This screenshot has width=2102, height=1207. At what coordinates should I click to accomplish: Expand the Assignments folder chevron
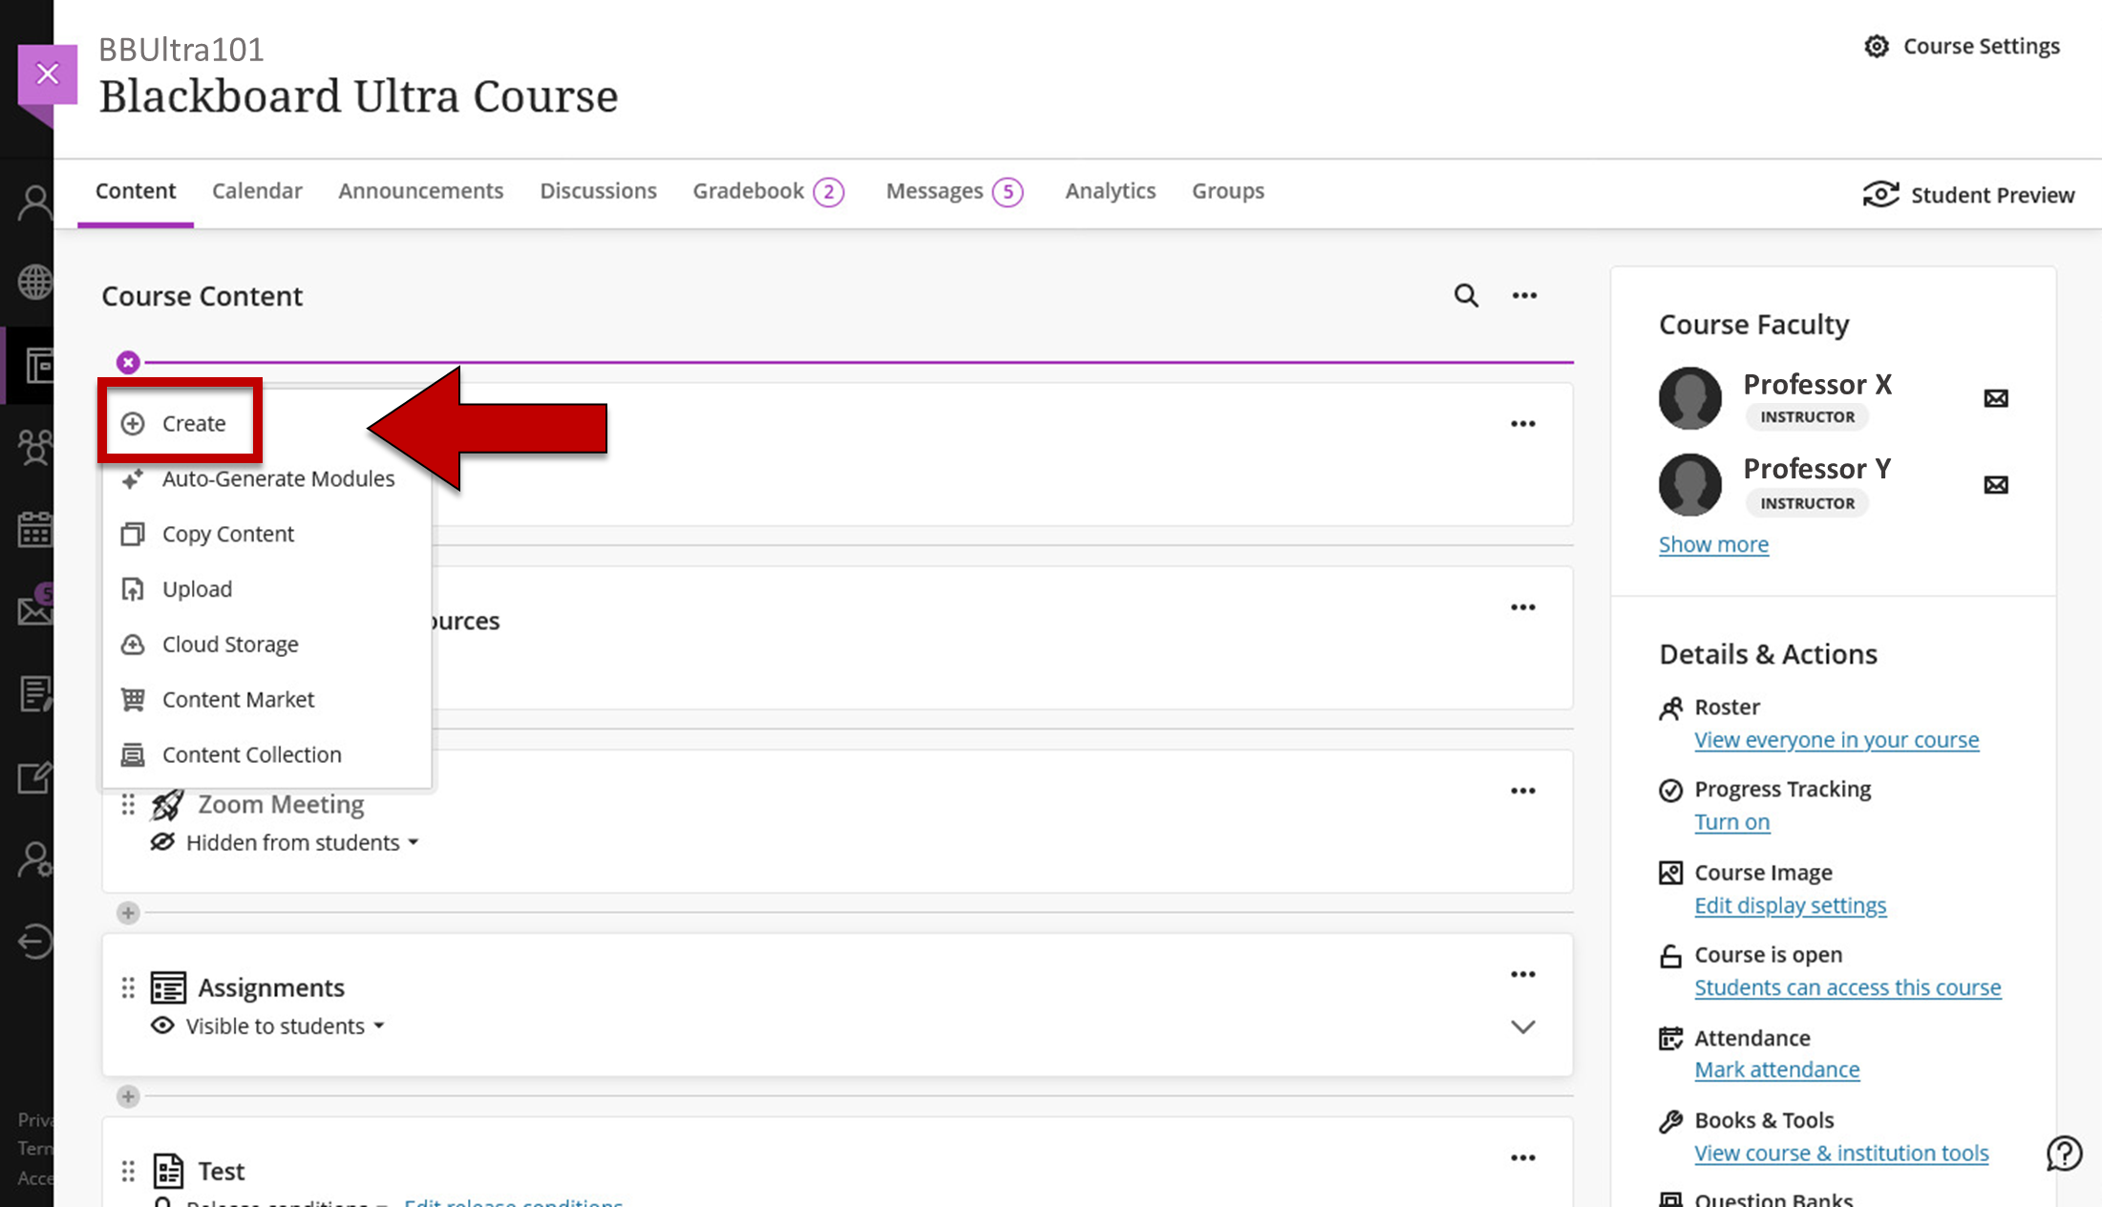[x=1523, y=1027]
